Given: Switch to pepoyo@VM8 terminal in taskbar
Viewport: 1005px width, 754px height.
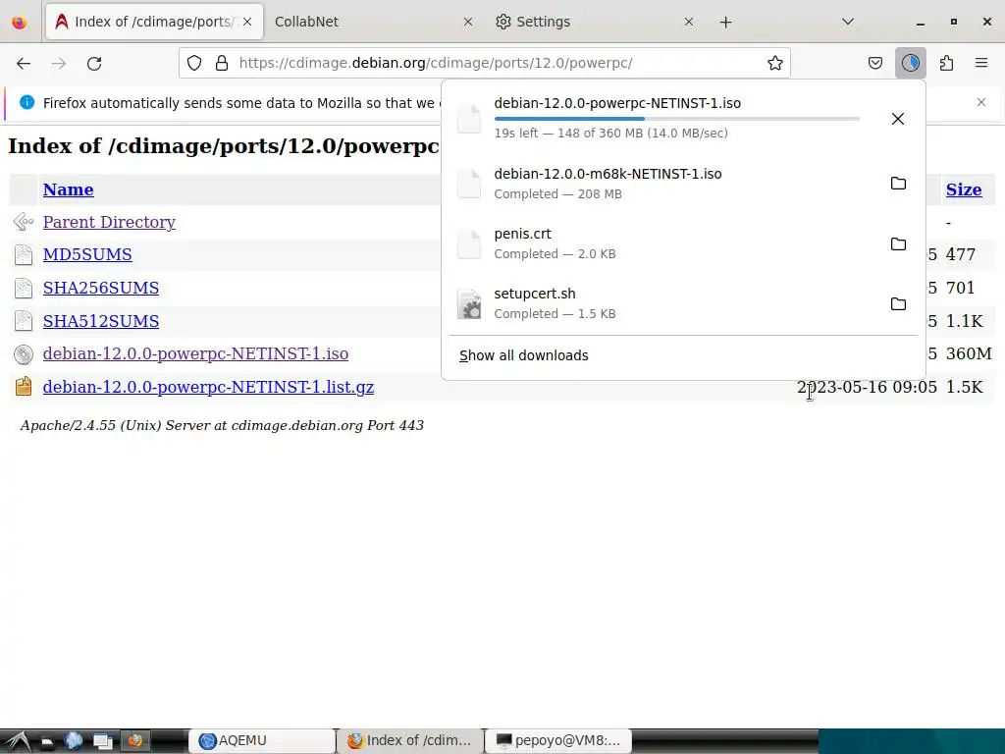Looking at the screenshot, I should 558,741.
